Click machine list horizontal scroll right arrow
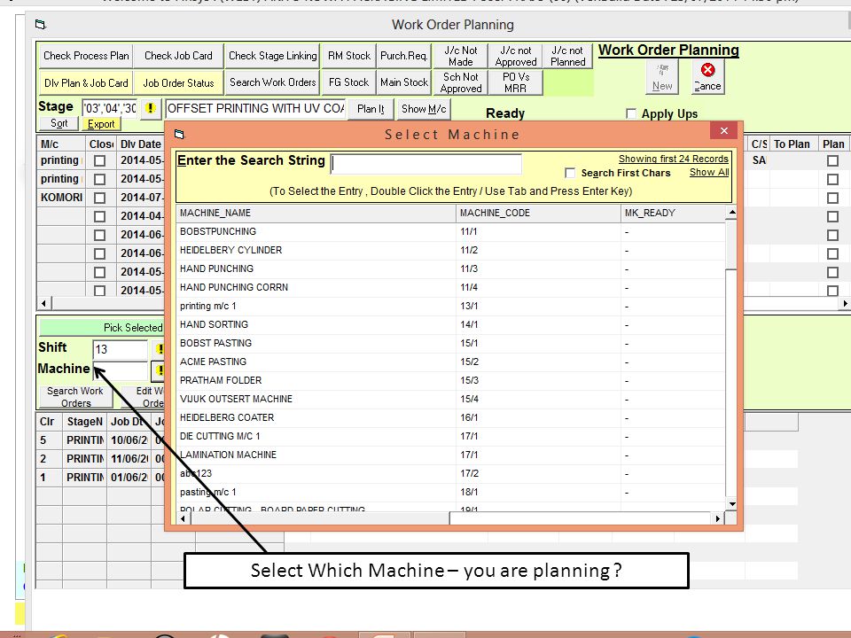 718,518
